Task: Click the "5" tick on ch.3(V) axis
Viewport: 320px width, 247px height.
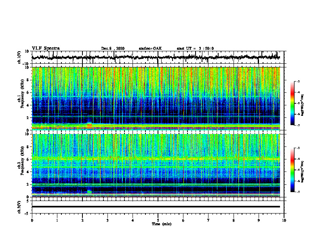Action: [x=28, y=201]
